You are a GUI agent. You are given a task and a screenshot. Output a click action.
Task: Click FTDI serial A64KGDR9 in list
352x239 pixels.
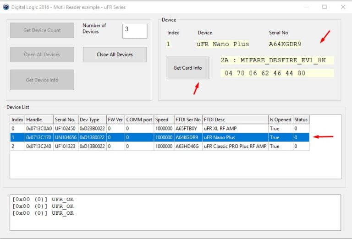[x=187, y=137]
